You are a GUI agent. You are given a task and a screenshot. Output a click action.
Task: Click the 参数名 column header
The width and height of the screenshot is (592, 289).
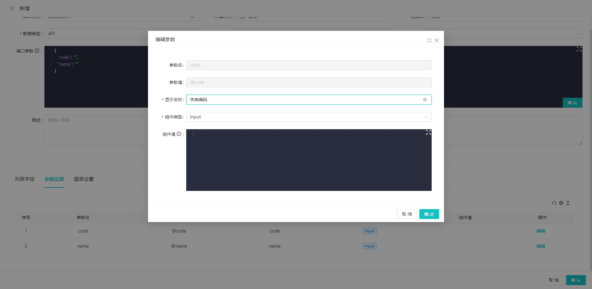pos(83,217)
